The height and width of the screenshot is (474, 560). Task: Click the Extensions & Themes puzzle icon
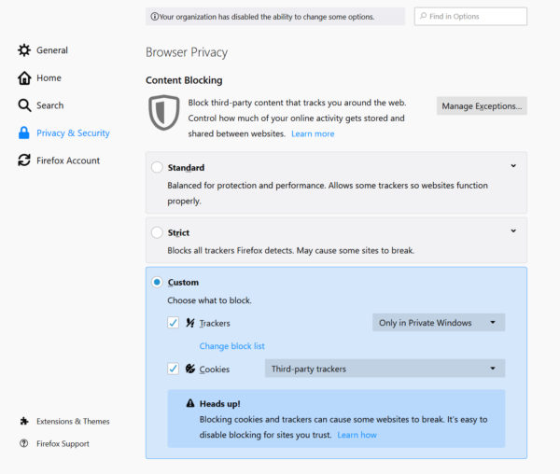click(x=24, y=421)
